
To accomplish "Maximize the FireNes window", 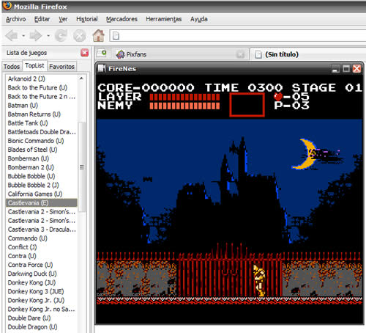I will [346, 69].
